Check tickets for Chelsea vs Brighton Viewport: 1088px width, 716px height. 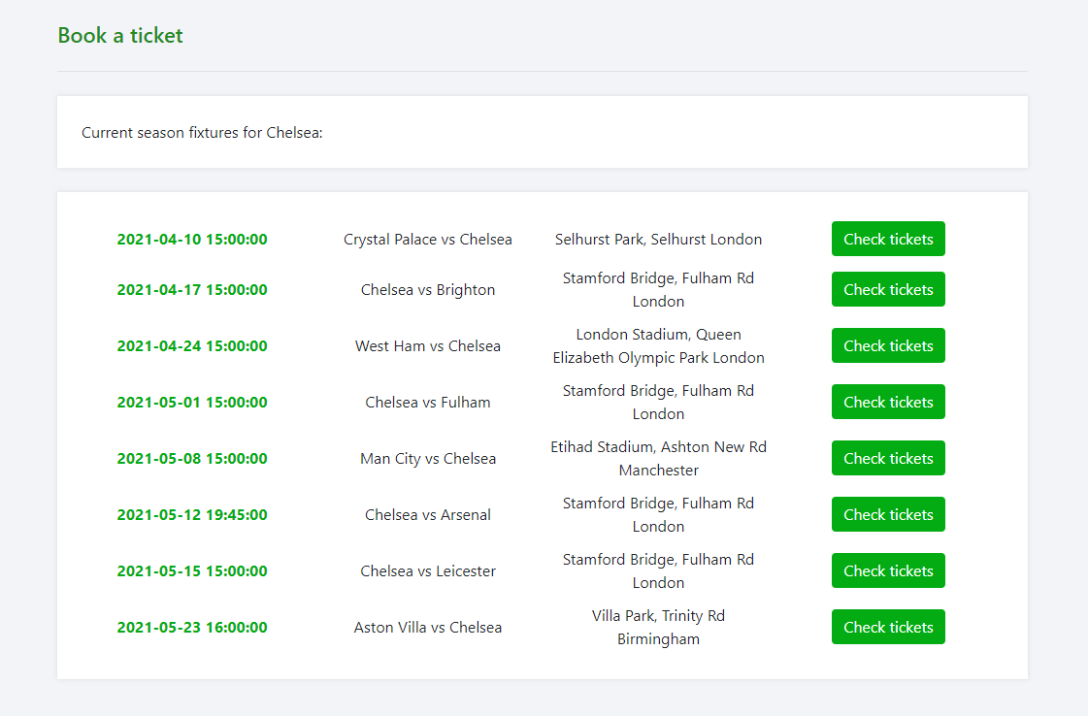tap(887, 289)
